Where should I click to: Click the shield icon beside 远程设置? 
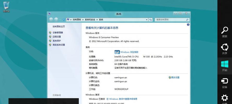(x=50, y=37)
